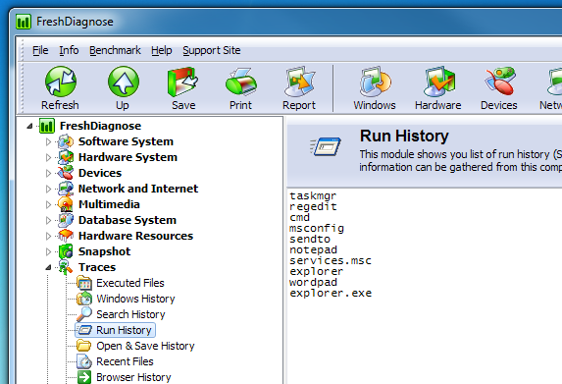Click the cmd run history entry

(x=300, y=217)
